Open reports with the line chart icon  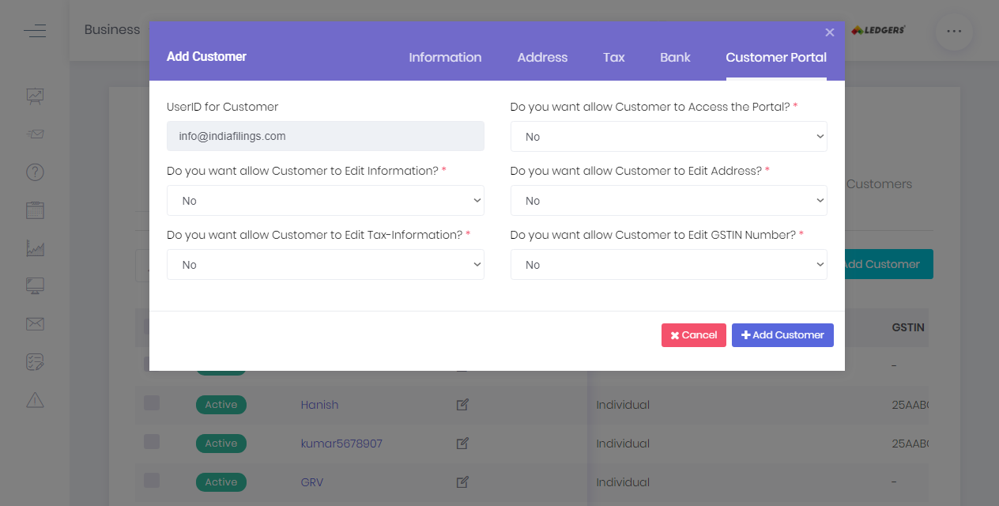35,247
